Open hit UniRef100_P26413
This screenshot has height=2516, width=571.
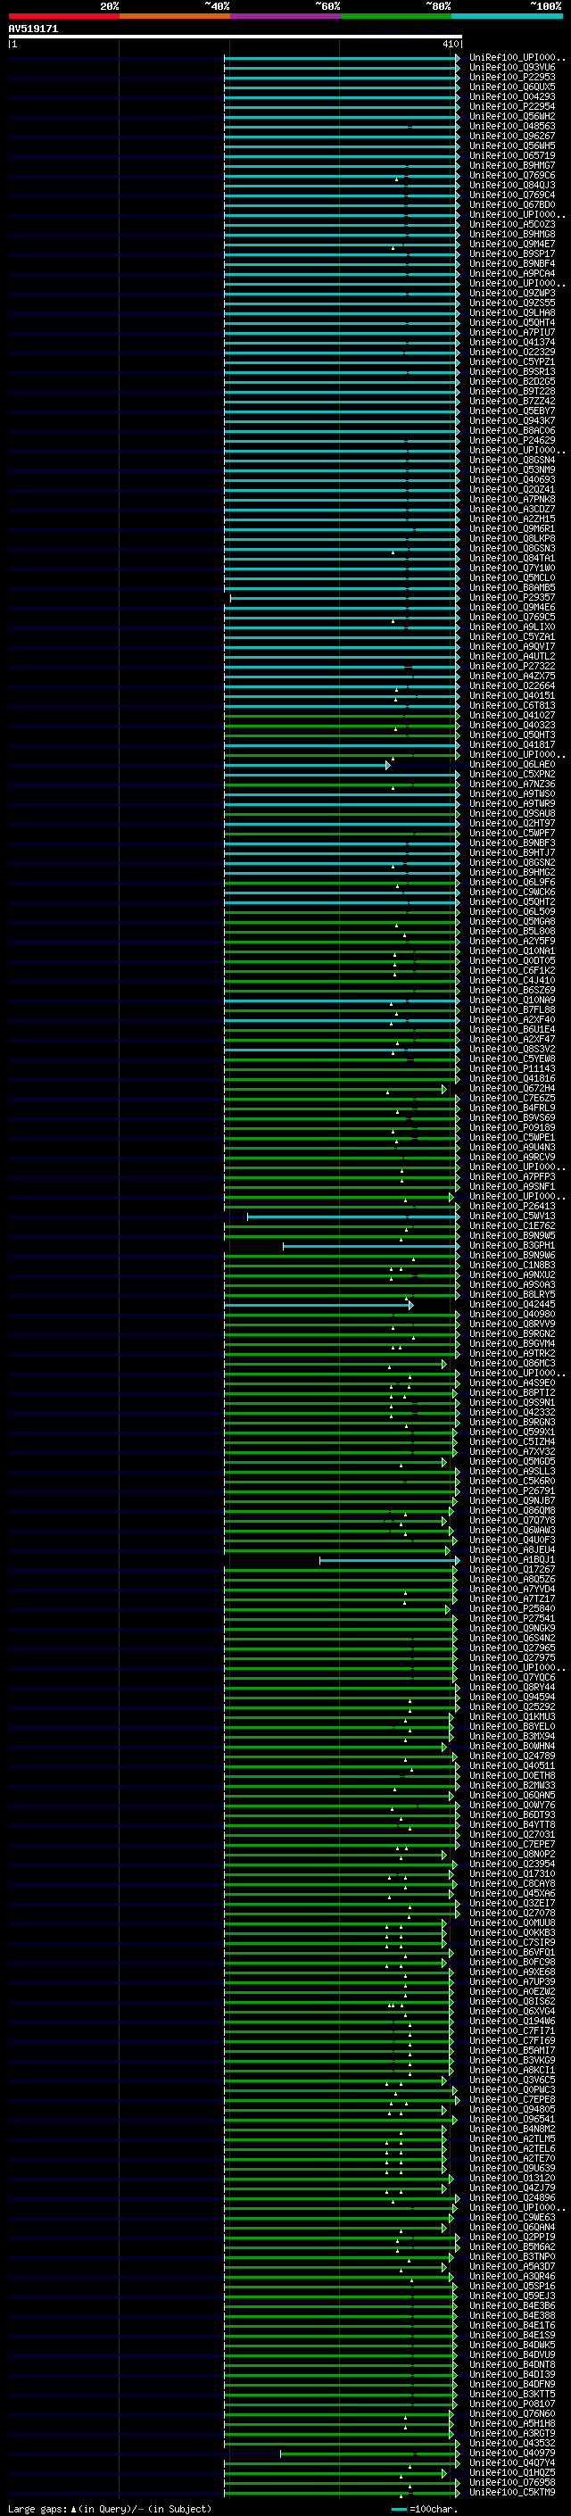512,1207
